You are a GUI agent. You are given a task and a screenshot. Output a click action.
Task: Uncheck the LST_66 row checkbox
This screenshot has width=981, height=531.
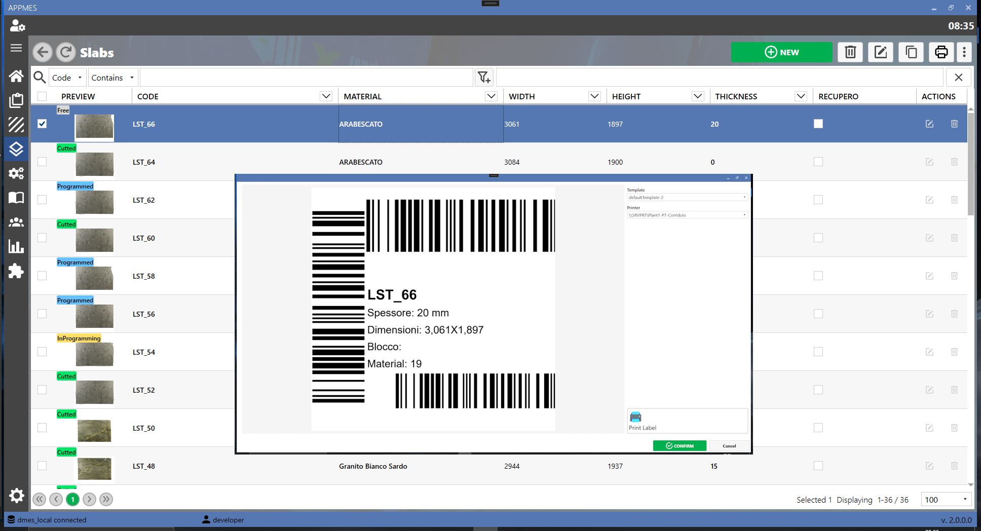point(42,124)
